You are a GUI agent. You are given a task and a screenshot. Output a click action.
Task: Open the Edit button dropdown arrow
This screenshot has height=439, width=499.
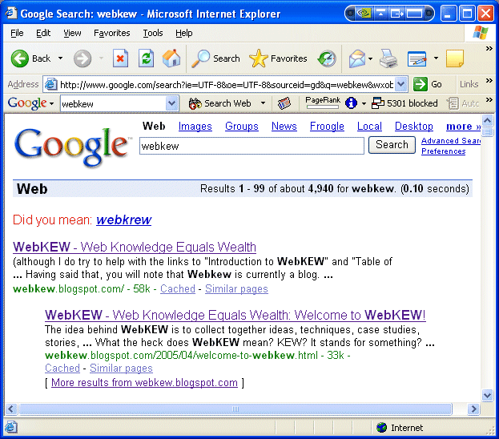(436, 58)
